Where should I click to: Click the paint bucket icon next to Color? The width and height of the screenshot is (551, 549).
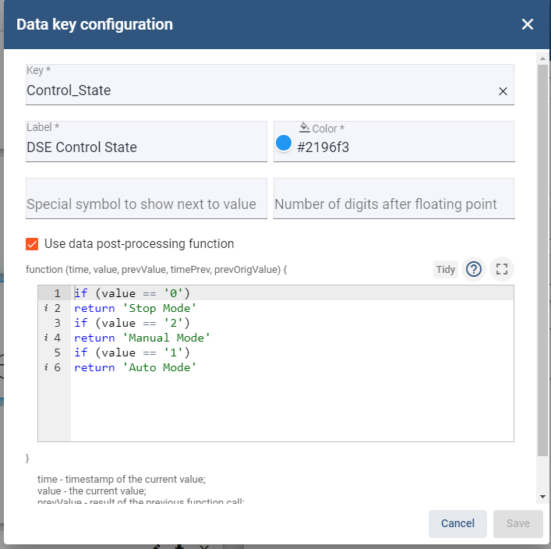(304, 127)
